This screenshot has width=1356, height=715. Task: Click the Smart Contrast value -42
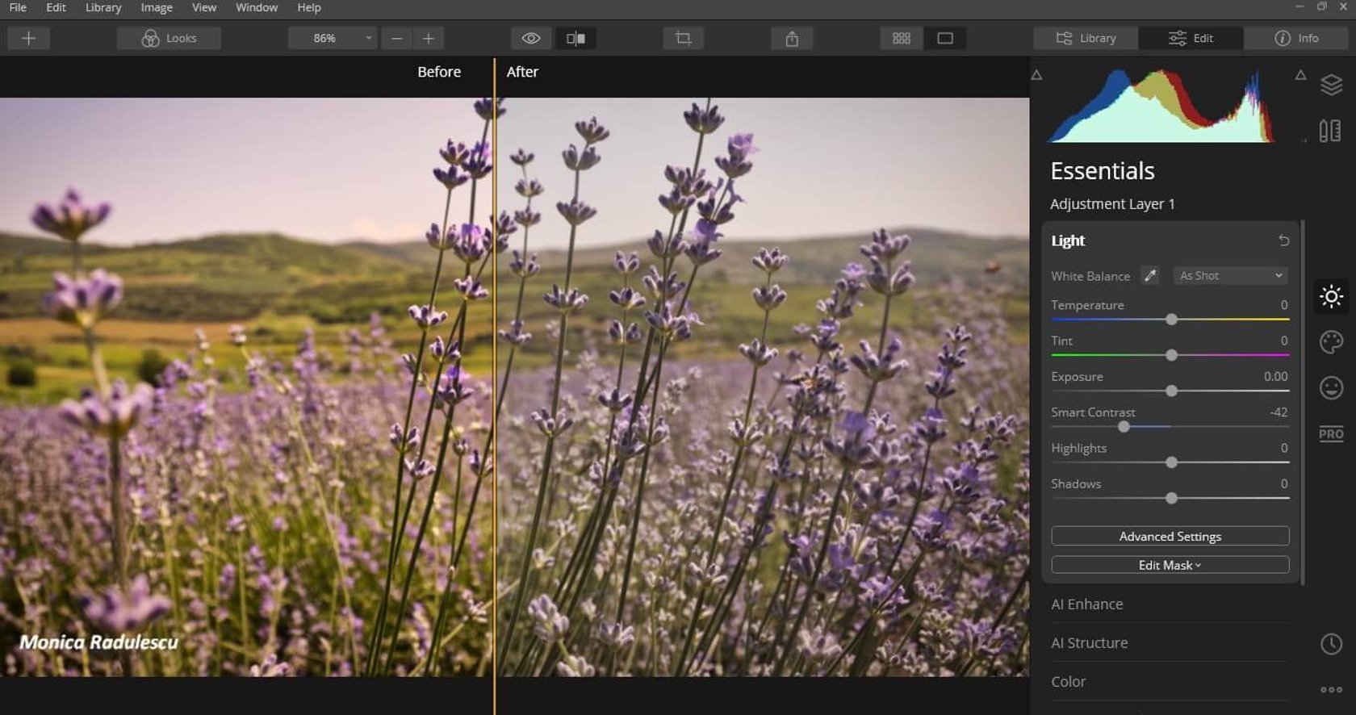tap(1279, 412)
